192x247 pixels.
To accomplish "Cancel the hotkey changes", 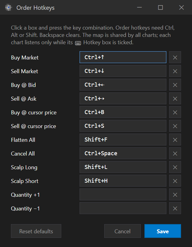I will (123, 231).
